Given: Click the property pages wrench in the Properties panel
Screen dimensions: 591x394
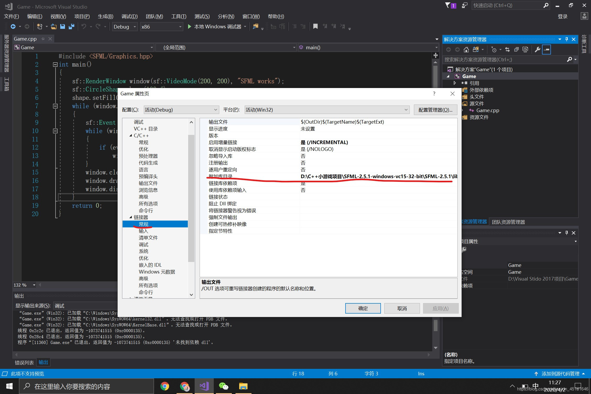Looking at the screenshot, I should pos(464,249).
